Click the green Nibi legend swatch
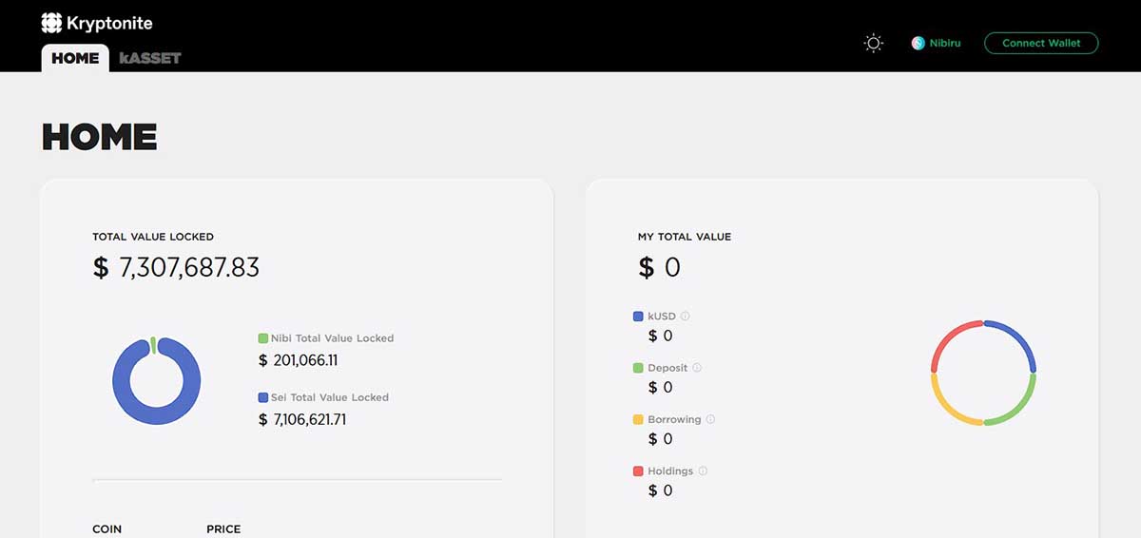 (263, 337)
